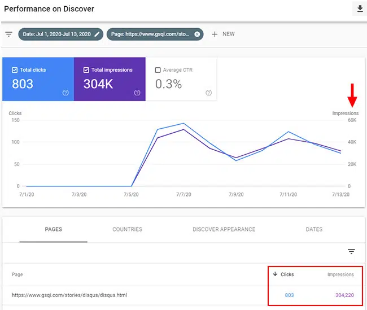Enable the Average CTR checkbox
367x310 pixels.
(158, 70)
